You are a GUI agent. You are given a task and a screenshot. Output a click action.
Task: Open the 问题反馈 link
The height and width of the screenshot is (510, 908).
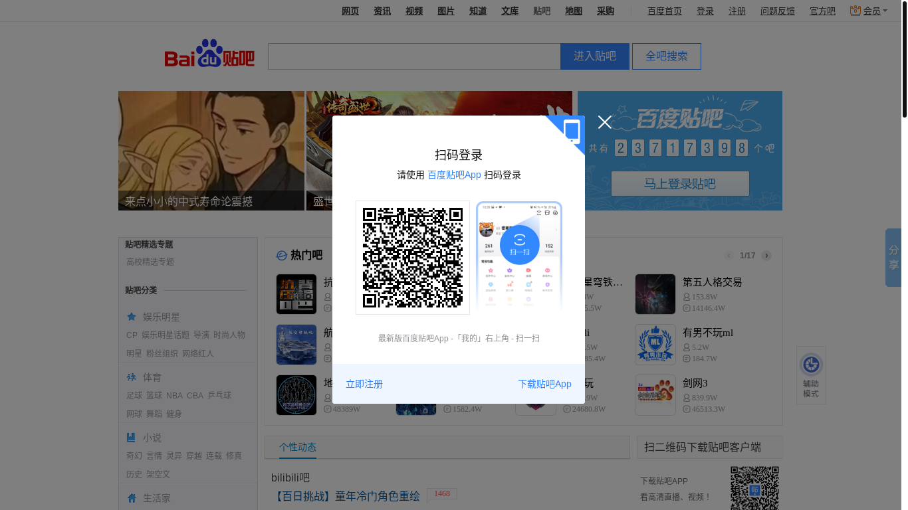[x=778, y=11]
